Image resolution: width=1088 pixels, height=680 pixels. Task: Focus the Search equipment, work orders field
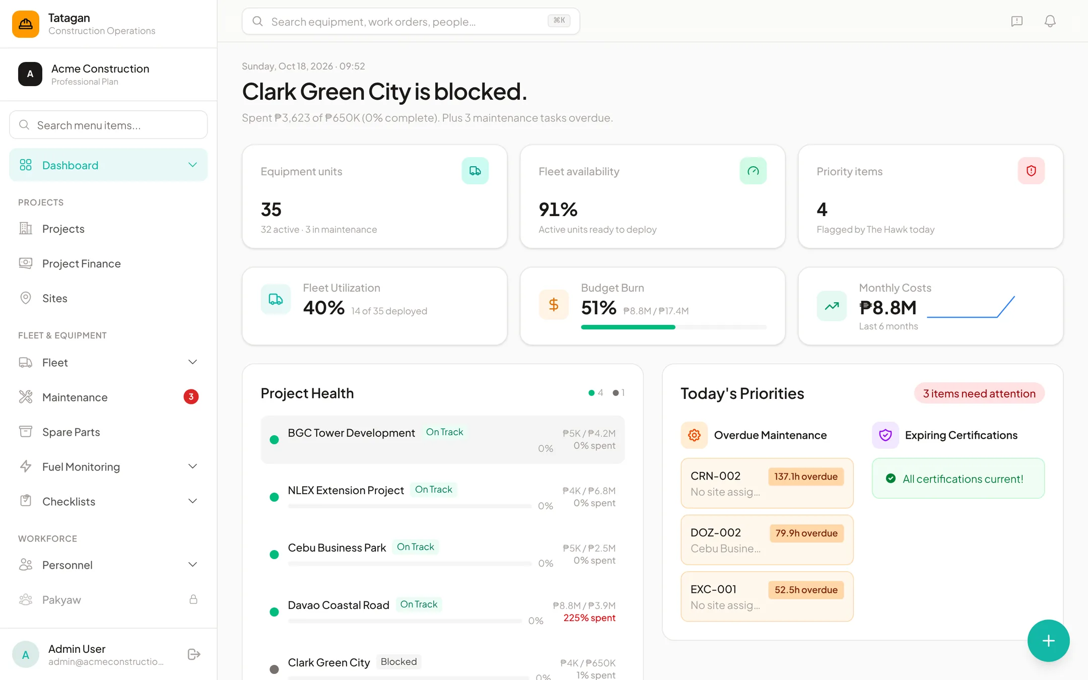[411, 21]
